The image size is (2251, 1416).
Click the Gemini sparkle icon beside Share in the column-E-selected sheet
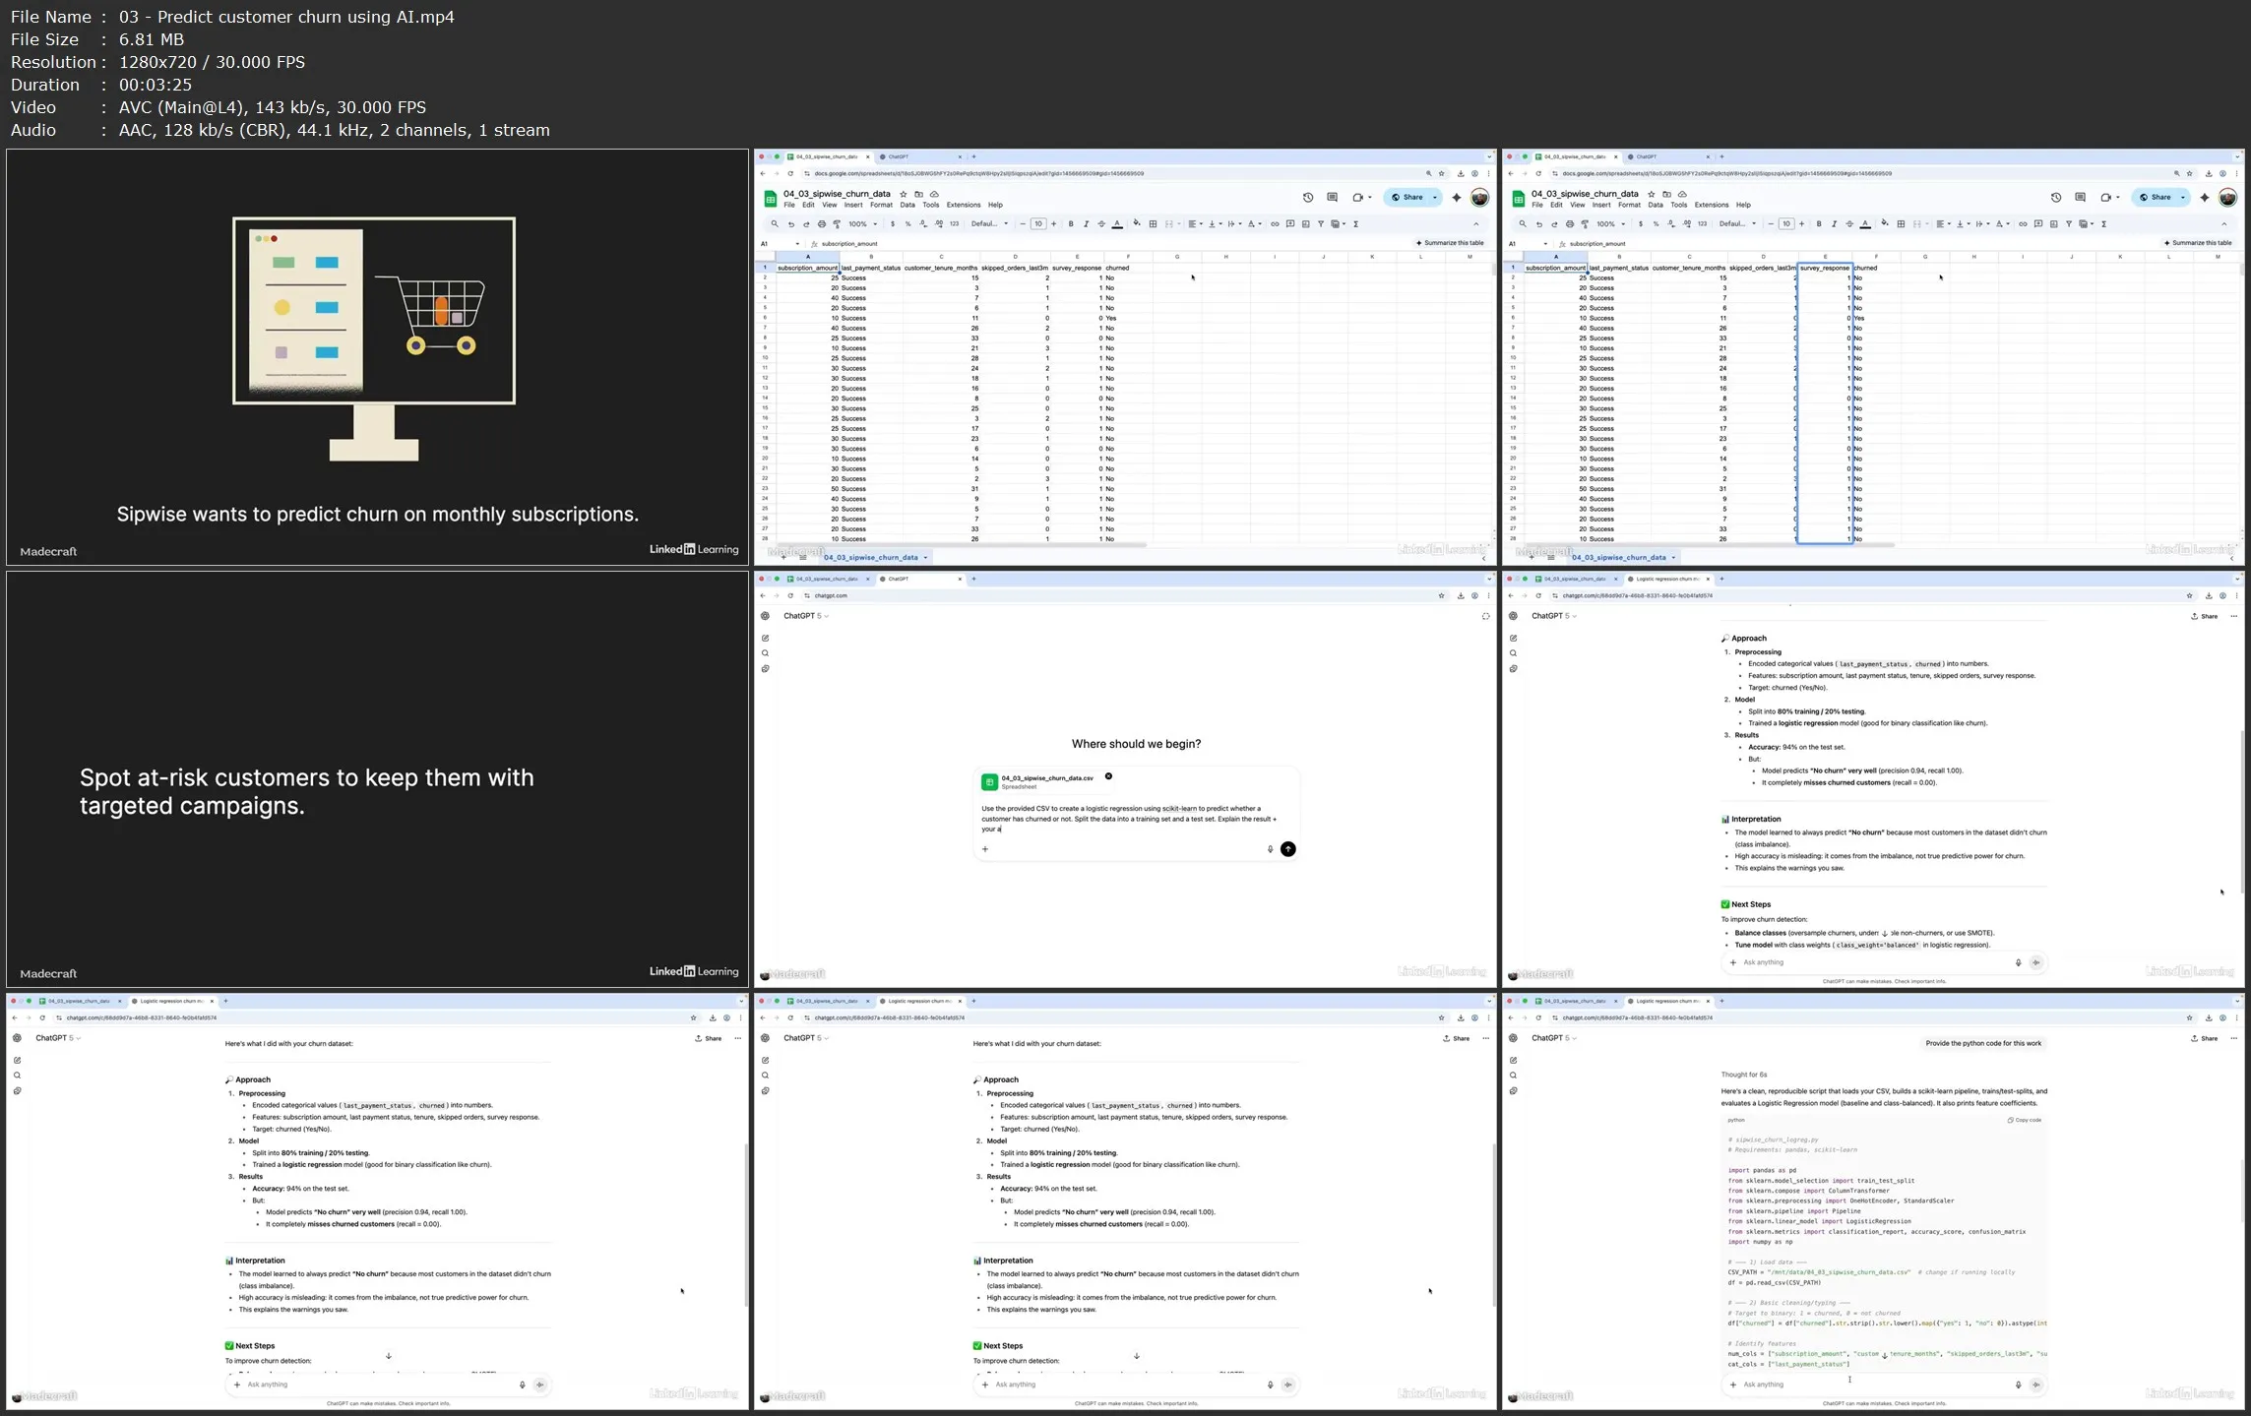pos(2204,198)
